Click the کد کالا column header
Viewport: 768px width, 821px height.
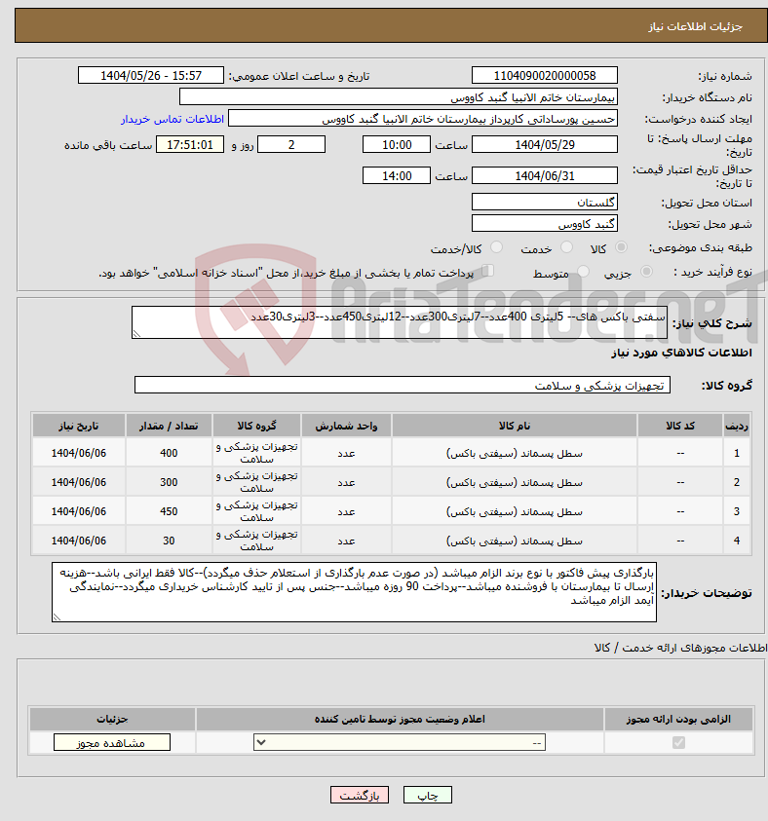680,426
